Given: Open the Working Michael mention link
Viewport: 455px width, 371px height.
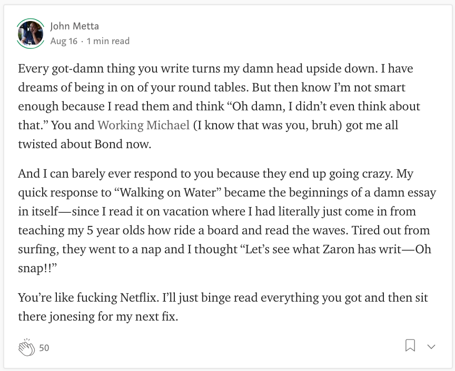Looking at the screenshot, I should click(x=144, y=125).
